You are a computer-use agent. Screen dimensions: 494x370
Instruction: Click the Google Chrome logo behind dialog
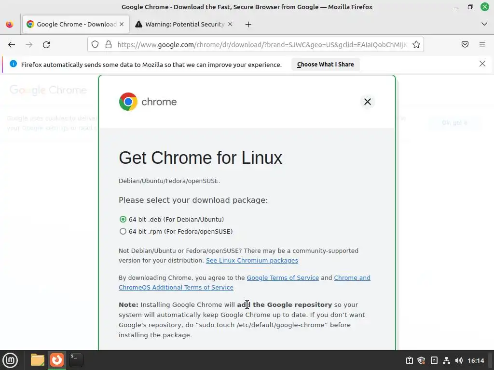click(48, 90)
